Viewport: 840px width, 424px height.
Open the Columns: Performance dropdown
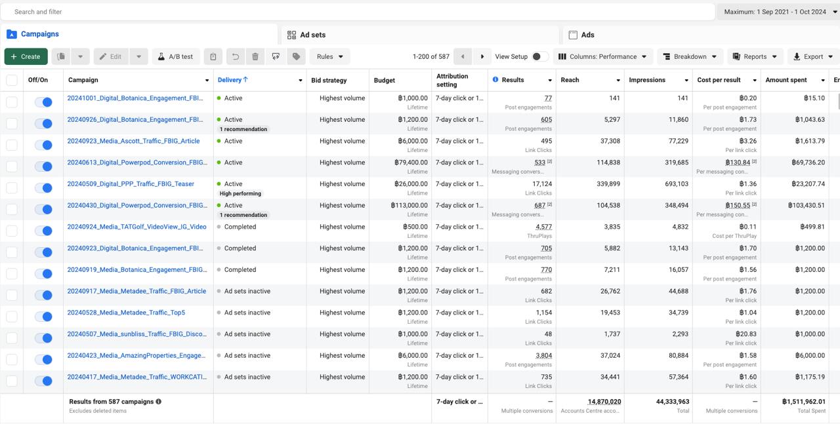603,56
